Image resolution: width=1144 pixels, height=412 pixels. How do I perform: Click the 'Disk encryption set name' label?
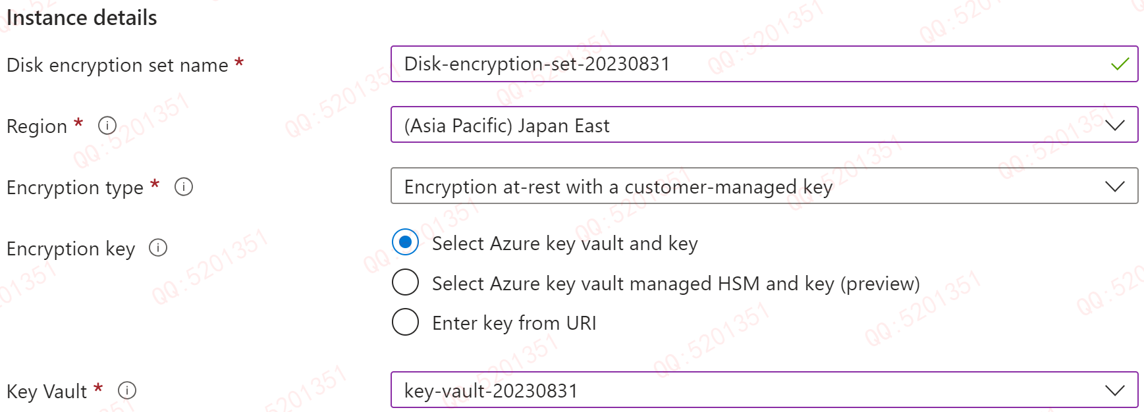tap(117, 65)
